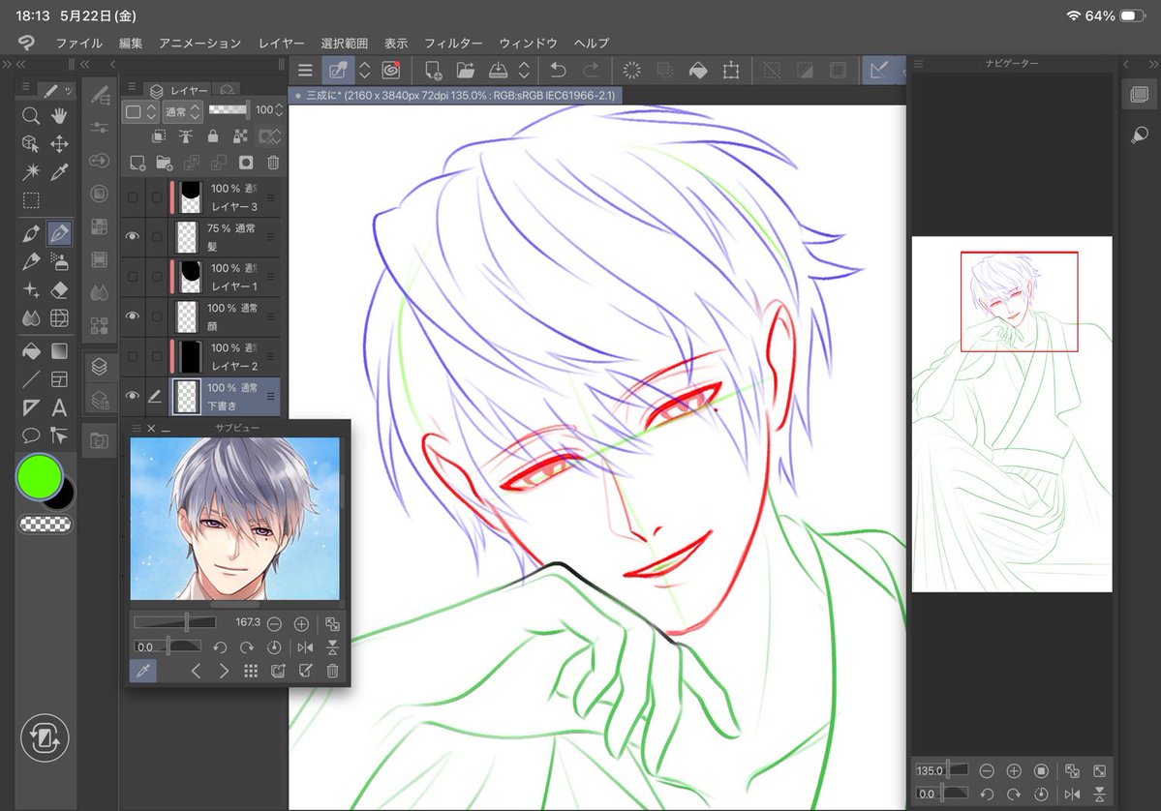Screen dimensions: 1161x811
Task: Expand arrows beside the Save icon
Action: [x=524, y=71]
